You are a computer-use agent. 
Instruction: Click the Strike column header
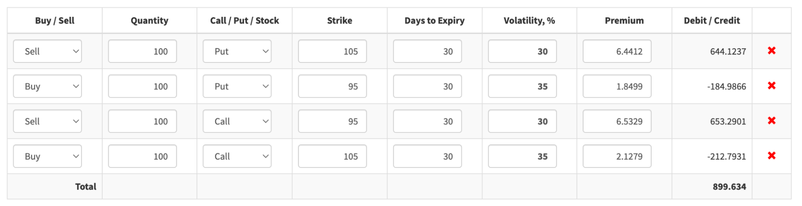(339, 20)
